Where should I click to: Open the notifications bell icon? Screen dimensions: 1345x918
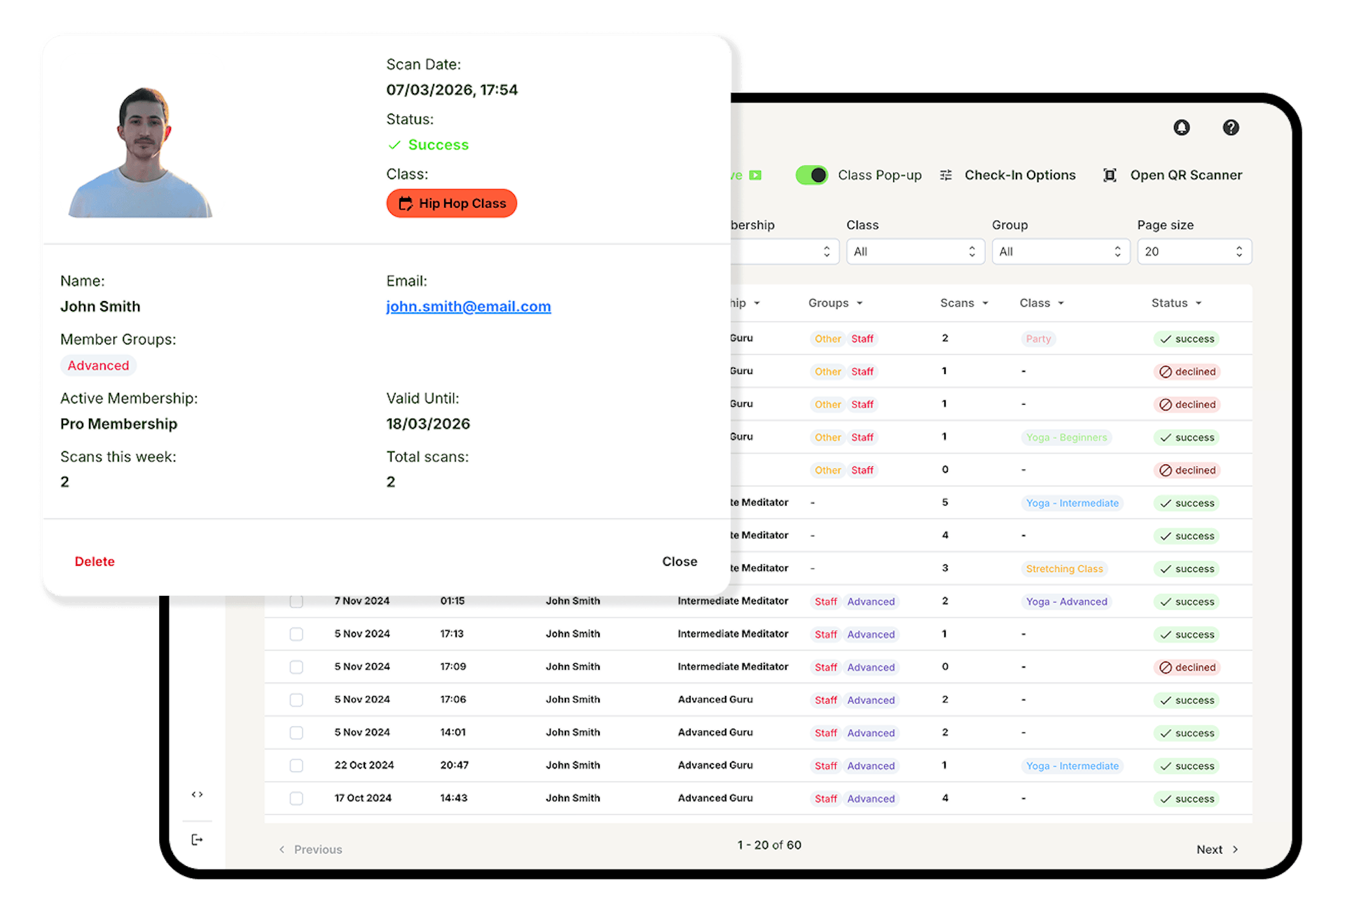1180,127
